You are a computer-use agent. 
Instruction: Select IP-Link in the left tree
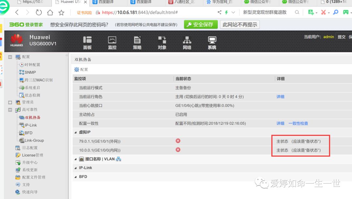click(31, 125)
